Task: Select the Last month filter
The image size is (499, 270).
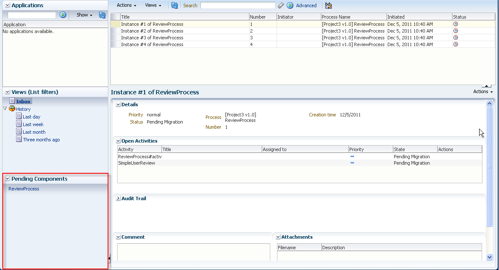Action: click(34, 132)
